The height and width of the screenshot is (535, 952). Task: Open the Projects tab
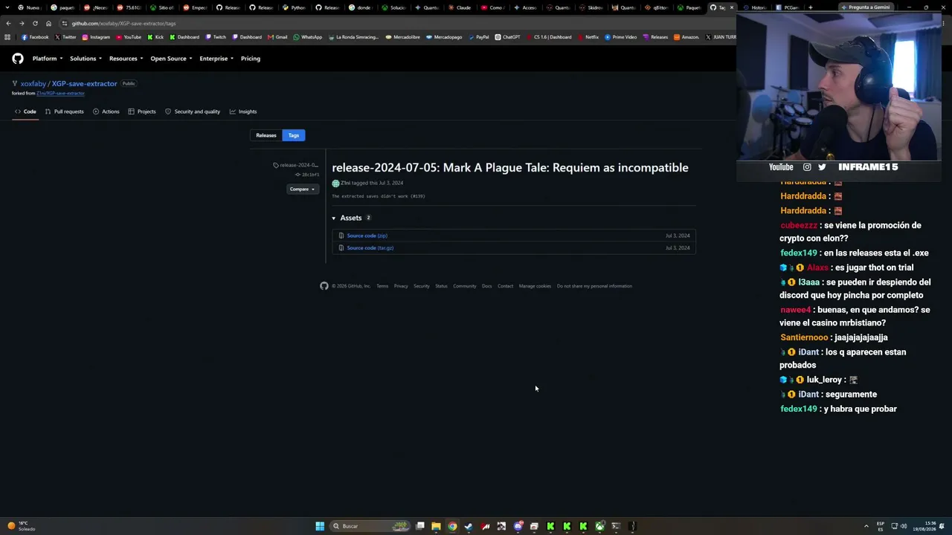[142, 111]
